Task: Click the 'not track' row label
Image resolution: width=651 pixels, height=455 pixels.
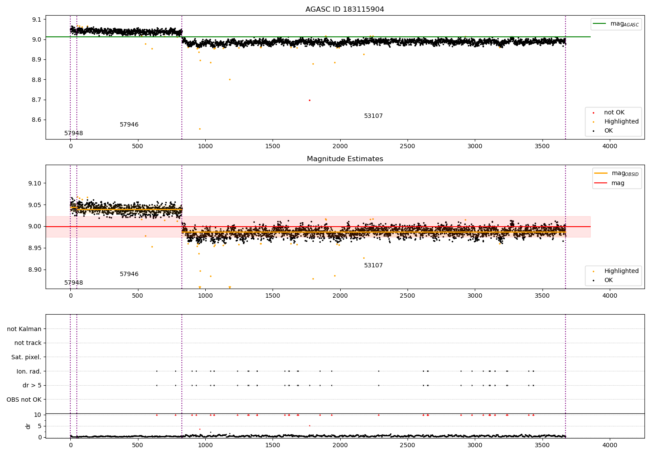Action: (x=28, y=343)
